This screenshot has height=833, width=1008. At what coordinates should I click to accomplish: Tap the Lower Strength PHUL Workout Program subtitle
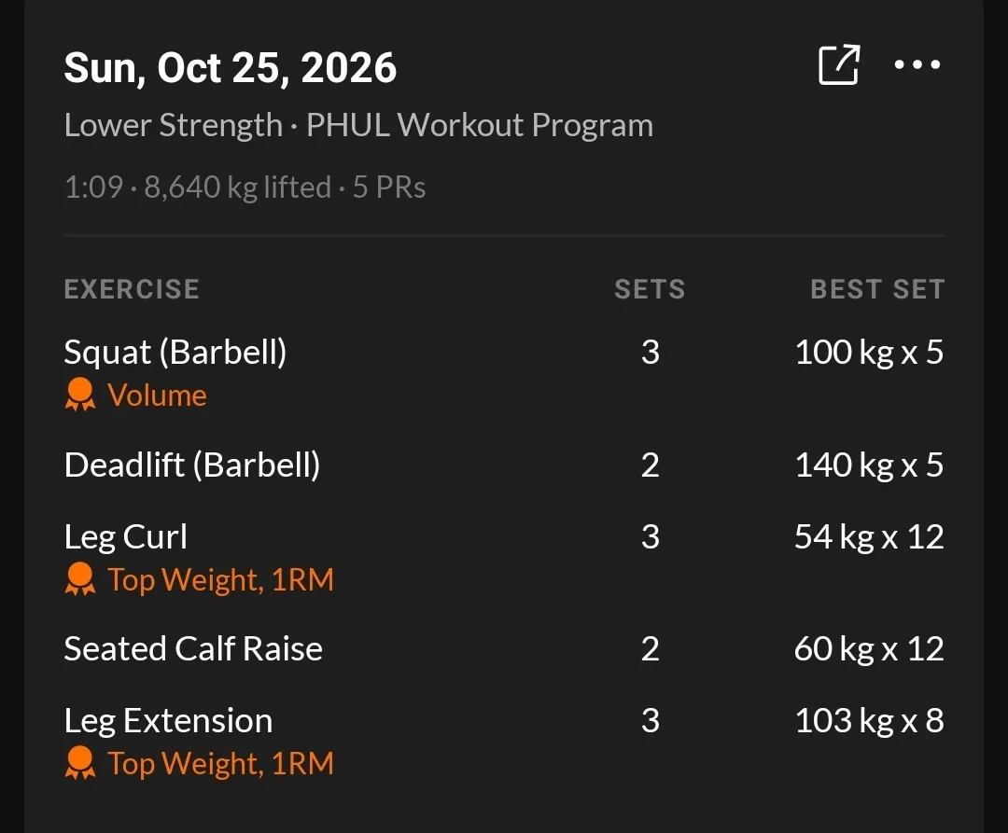pyautogui.click(x=358, y=125)
